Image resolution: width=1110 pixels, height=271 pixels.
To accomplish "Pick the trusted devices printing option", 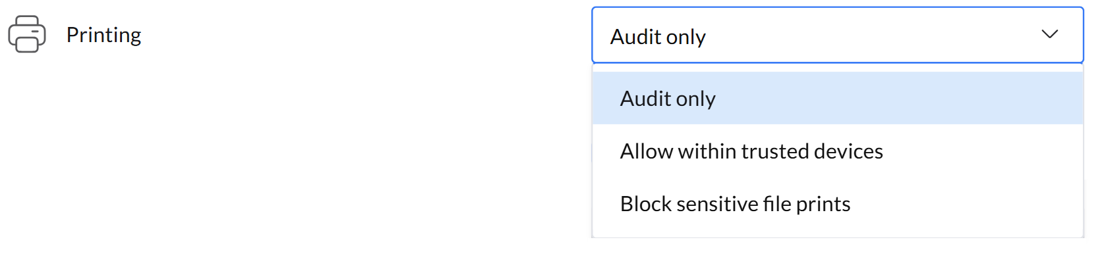I will pyautogui.click(x=751, y=151).
